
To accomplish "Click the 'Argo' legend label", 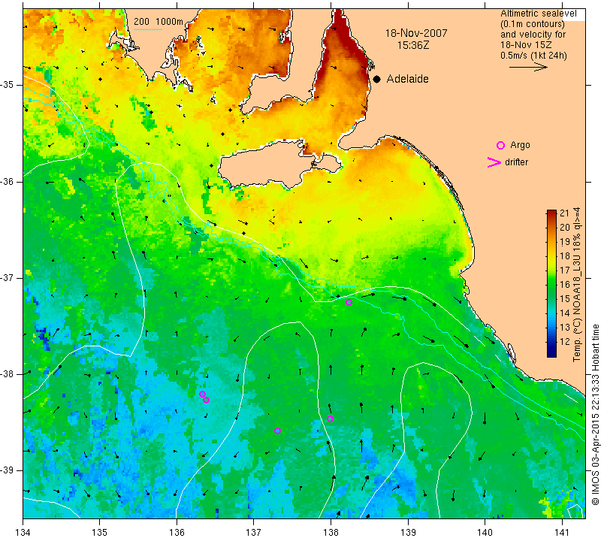I will pos(520,145).
